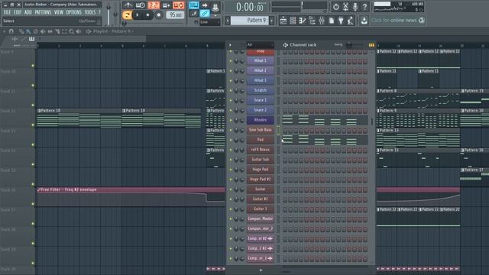The width and height of the screenshot is (489, 275).
Task: Open the PATTERNS menu
Action: [43, 12]
